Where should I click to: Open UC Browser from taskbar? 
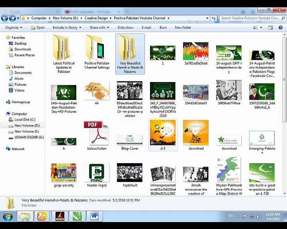tap(41, 216)
